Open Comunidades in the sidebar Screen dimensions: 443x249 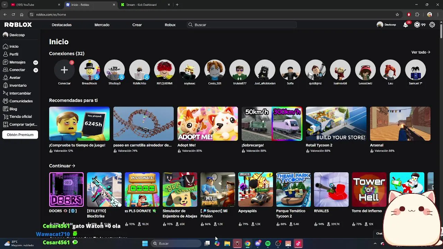(x=21, y=101)
